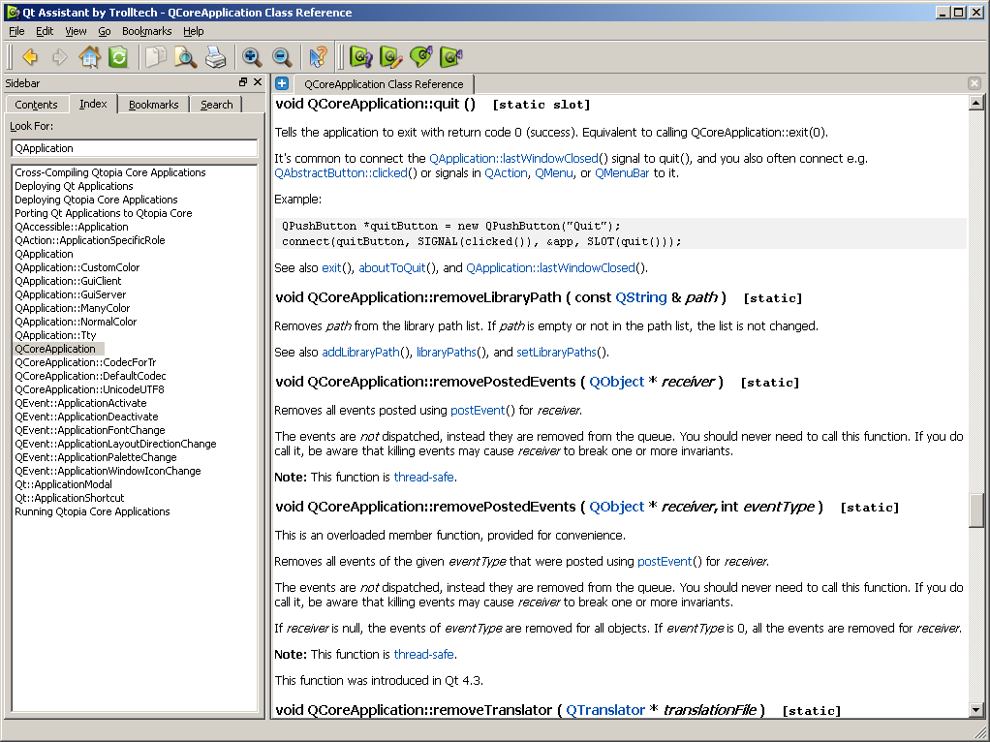The image size is (990, 742).
Task: Select 'QApplication::GuiServer' index entry
Action: tap(70, 294)
